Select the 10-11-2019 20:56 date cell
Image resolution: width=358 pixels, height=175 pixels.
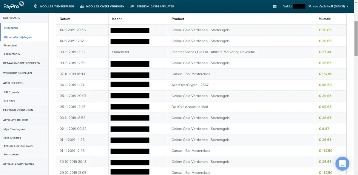pos(72,30)
